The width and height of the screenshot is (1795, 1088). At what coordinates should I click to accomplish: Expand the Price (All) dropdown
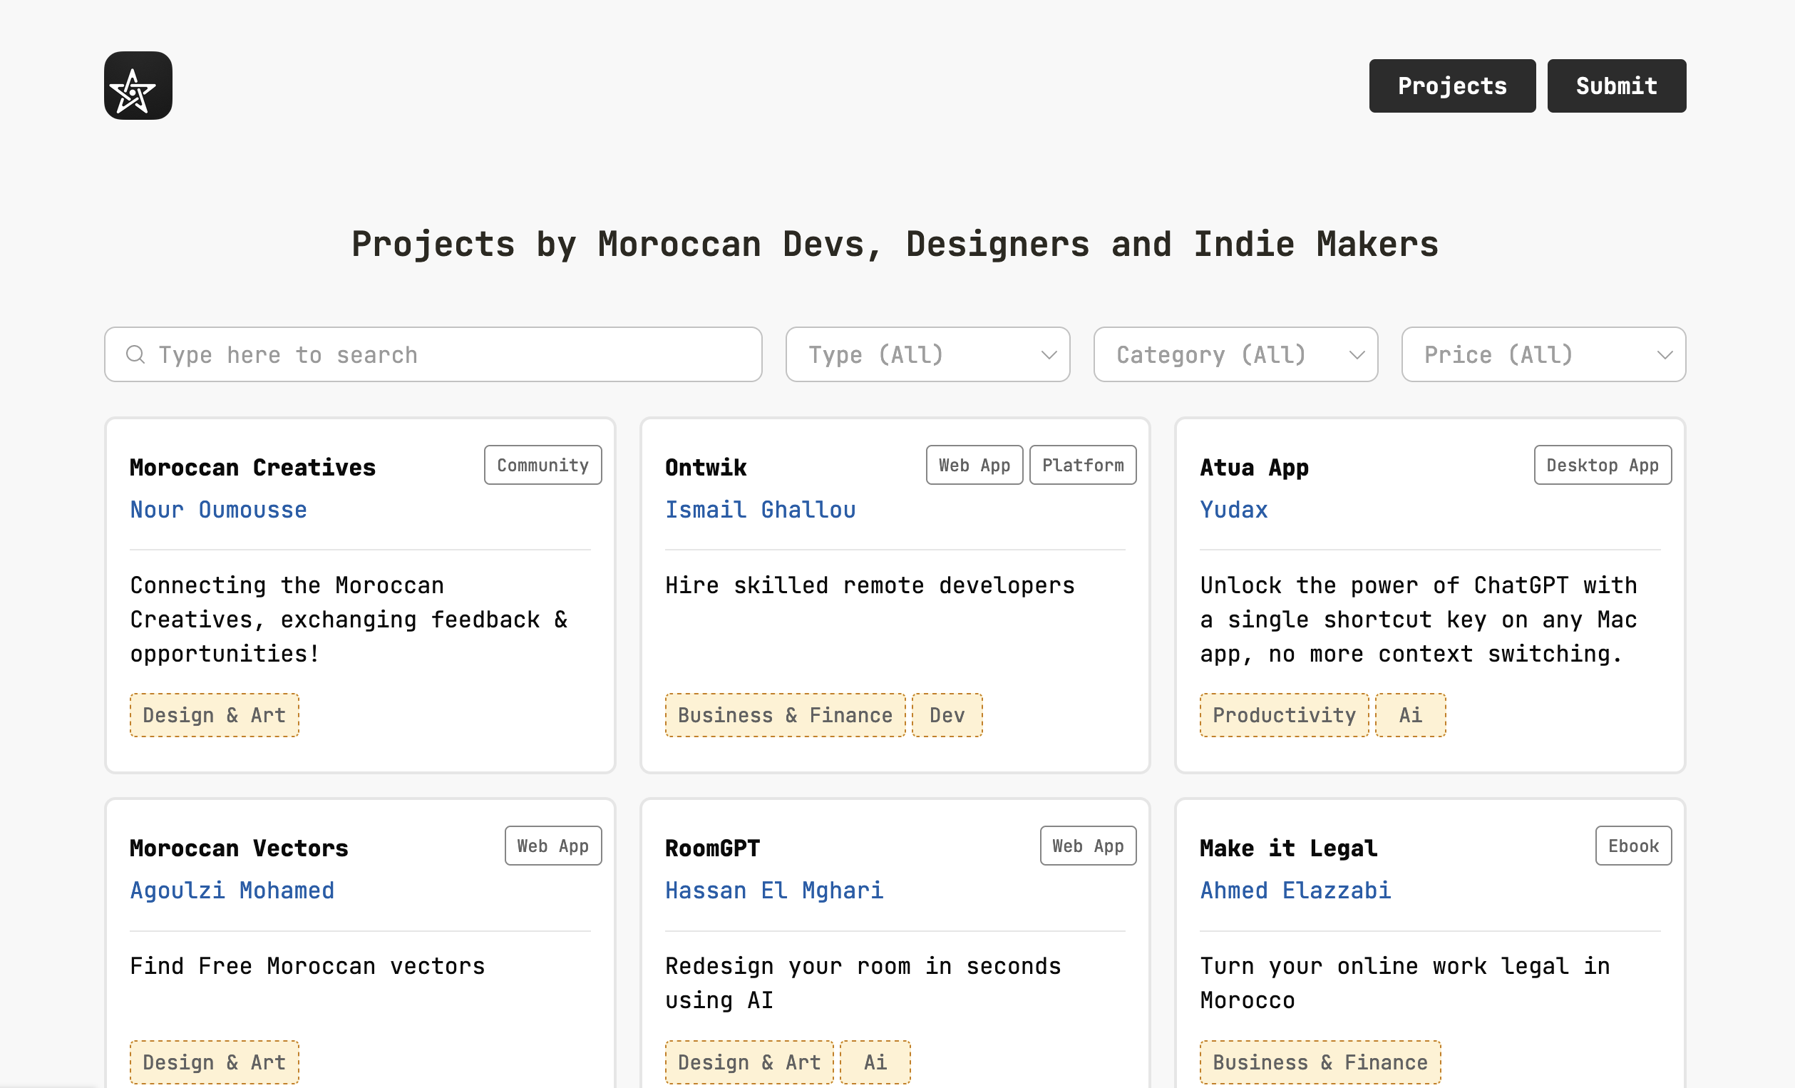pyautogui.click(x=1543, y=355)
